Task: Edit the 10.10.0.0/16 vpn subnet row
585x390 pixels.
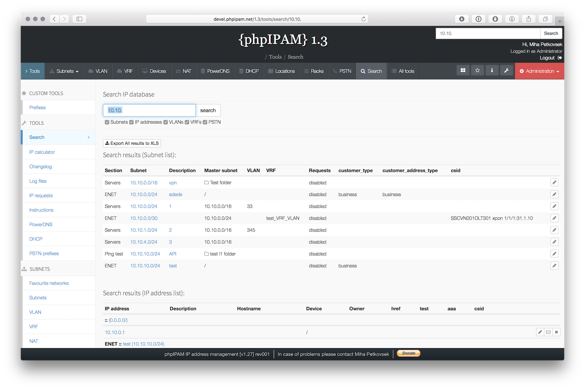Action: tap(554, 183)
